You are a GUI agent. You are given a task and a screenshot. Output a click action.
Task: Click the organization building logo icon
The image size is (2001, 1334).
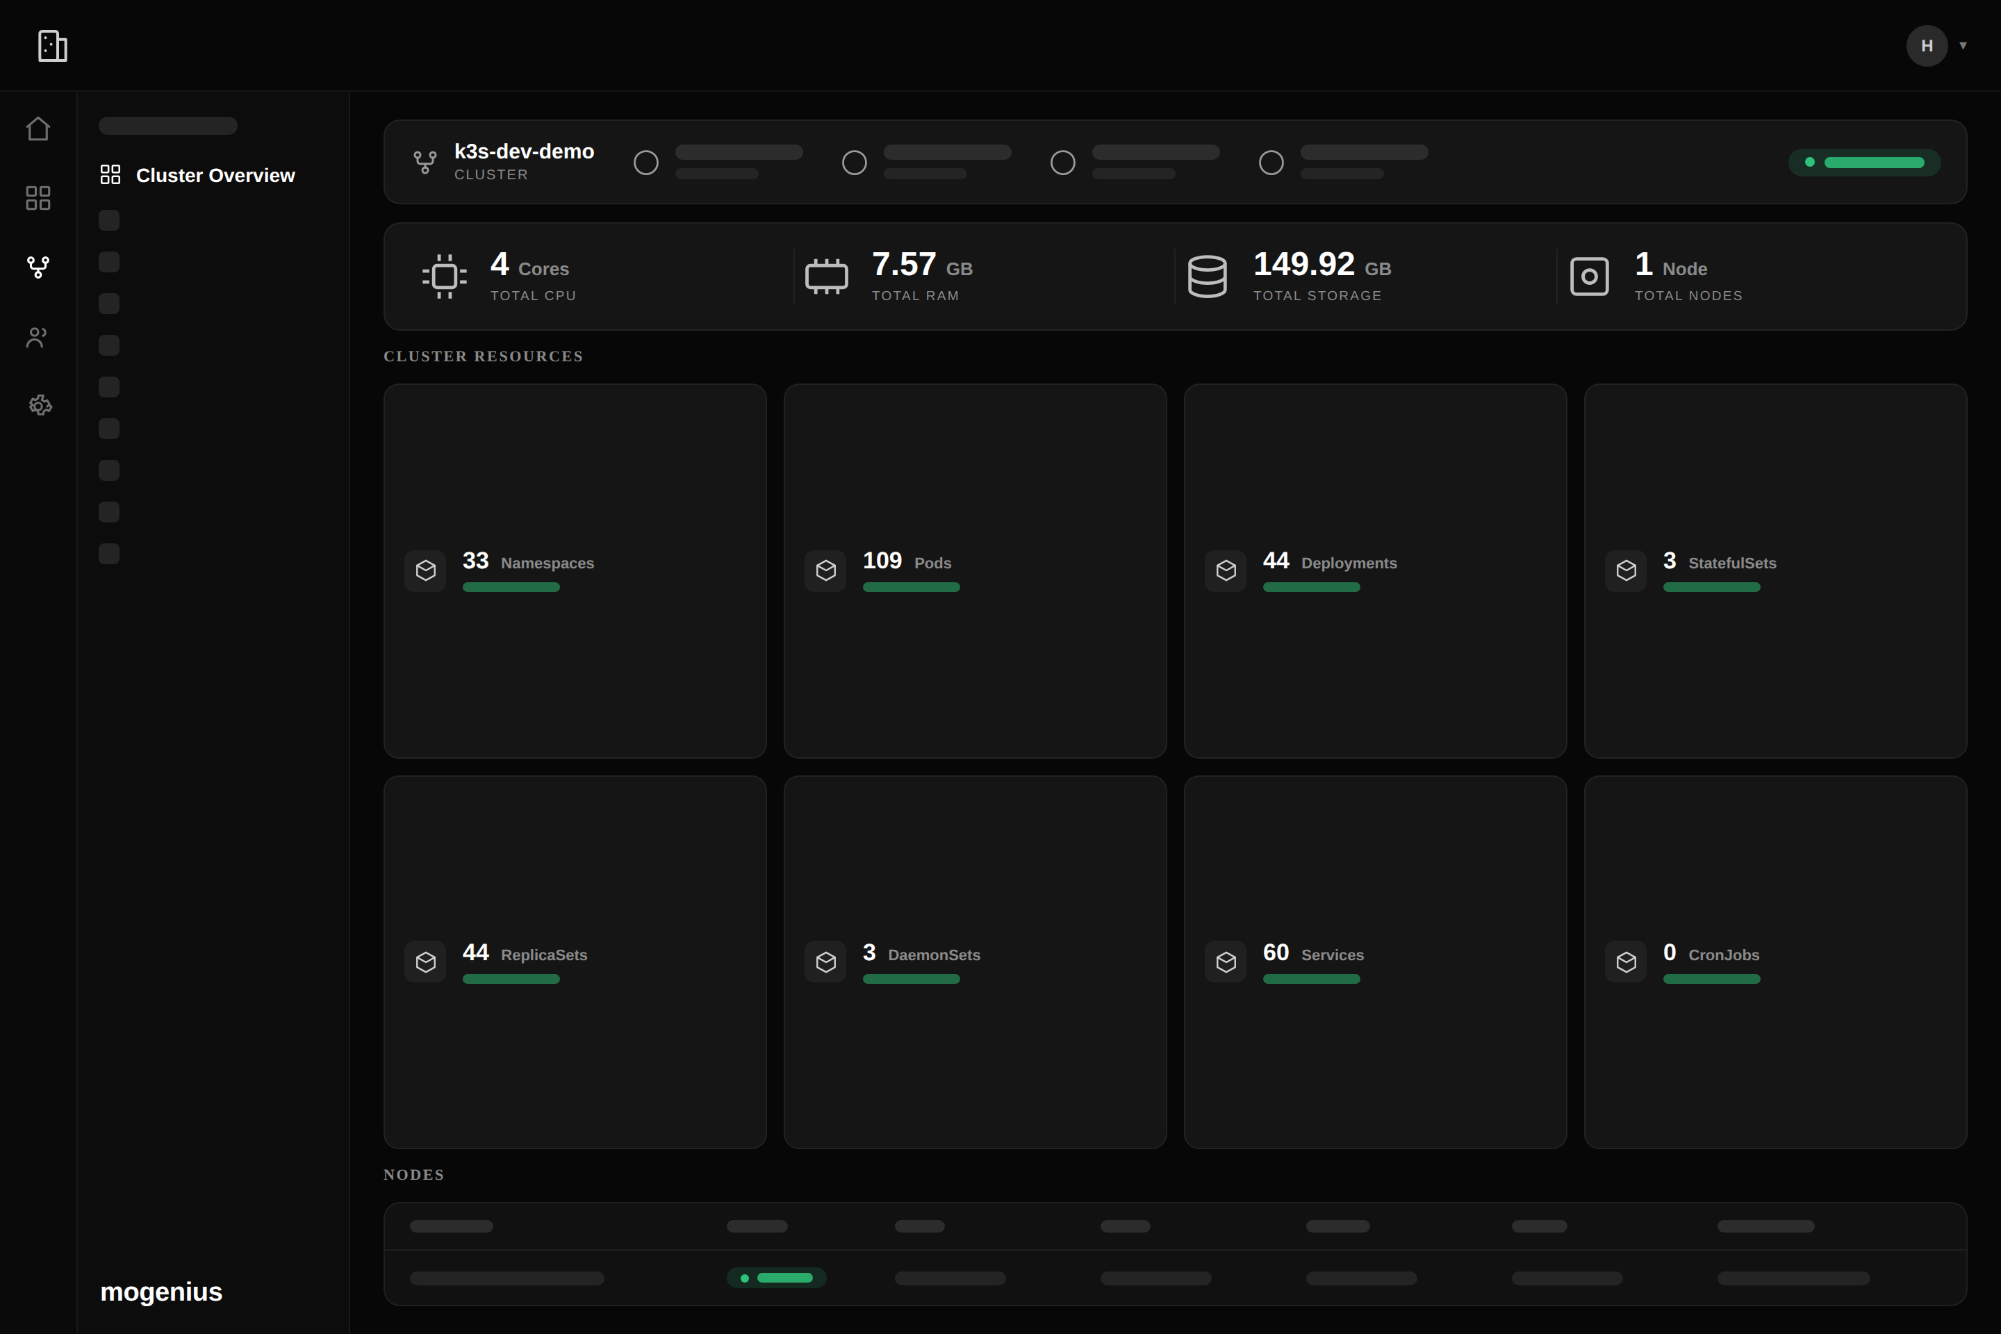(52, 46)
